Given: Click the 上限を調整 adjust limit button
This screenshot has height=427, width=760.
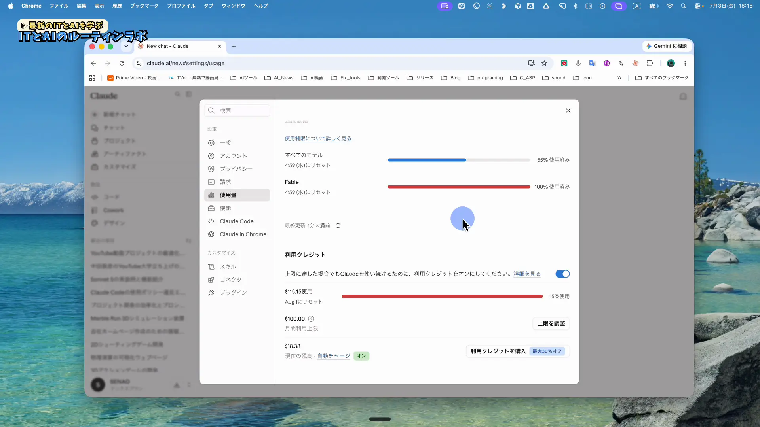Looking at the screenshot, I should click(x=551, y=323).
